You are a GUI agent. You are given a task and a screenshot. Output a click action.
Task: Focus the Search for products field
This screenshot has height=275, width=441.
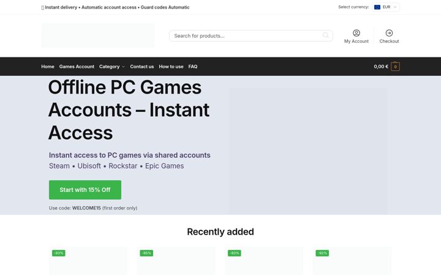coord(251,35)
